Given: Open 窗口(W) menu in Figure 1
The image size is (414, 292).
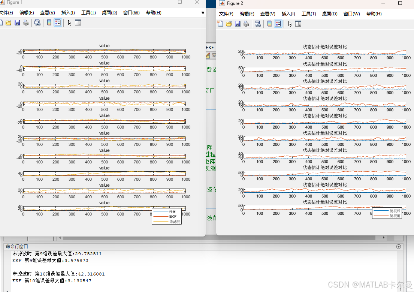Looking at the screenshot, I should point(132,13).
